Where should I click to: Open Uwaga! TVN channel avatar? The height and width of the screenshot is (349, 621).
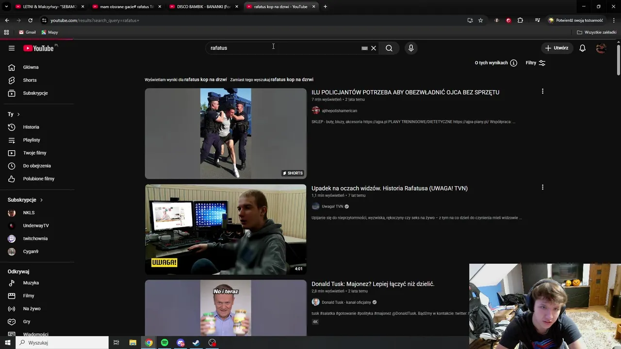316,206
